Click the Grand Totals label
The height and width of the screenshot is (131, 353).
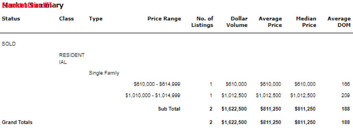(17, 122)
